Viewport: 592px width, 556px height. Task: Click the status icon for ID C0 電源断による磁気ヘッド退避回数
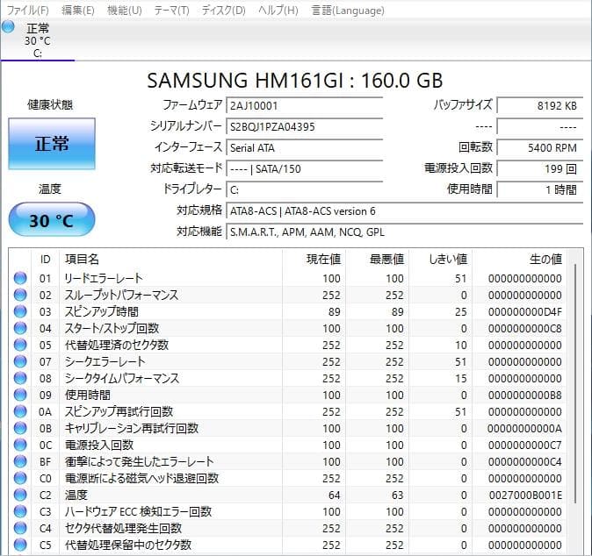20,478
